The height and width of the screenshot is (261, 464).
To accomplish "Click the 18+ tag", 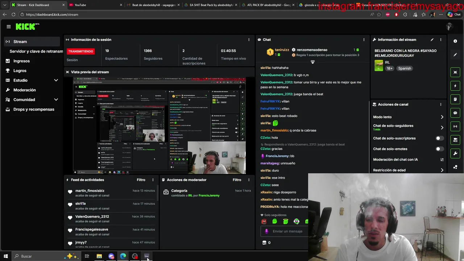I will click(389, 69).
